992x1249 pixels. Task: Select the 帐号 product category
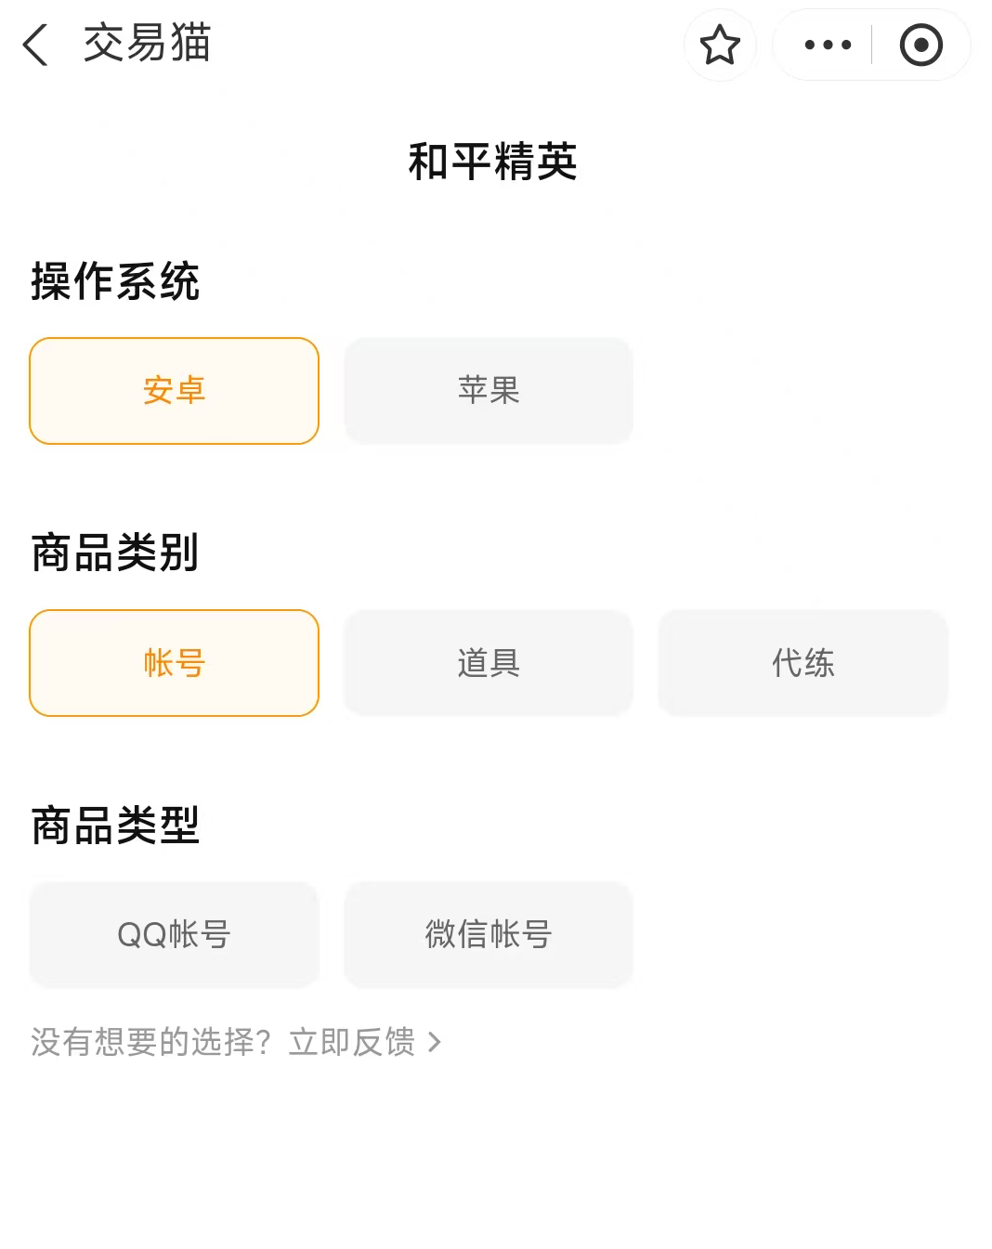click(174, 663)
